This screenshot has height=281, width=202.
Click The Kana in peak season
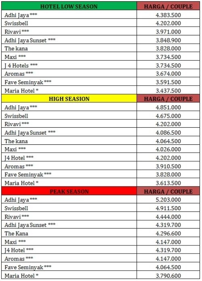click(16, 233)
